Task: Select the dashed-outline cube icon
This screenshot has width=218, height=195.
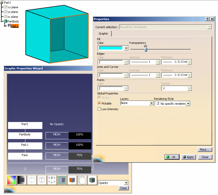Action: tap(32, 180)
